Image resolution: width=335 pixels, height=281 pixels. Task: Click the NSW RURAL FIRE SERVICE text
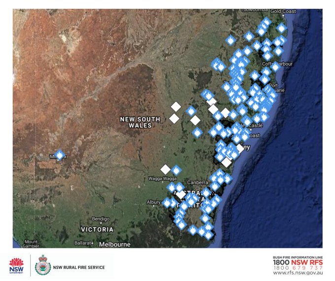click(79, 267)
